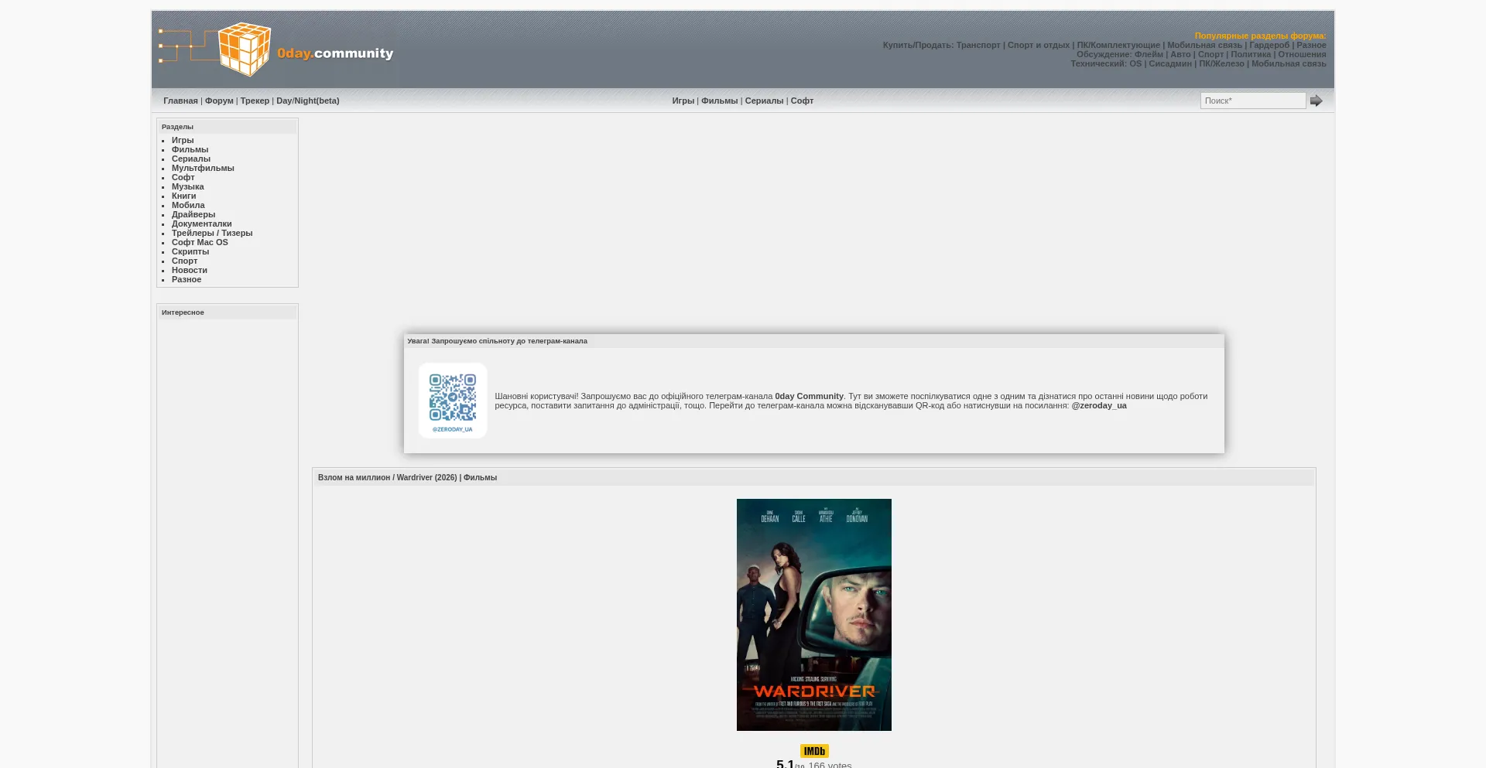Open Спорт section in the Разделы sidebar
The width and height of the screenshot is (1486, 768).
185,261
